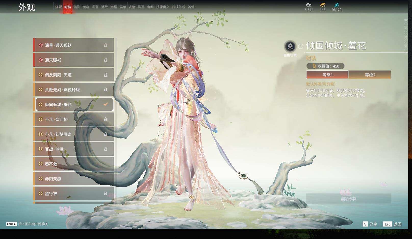Click lock icon on 滴星·通天狐袄 row

click(x=106, y=45)
